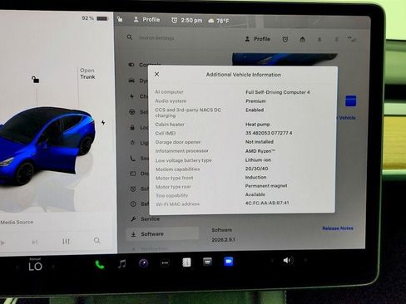This screenshot has height=304, width=406.
Task: Open the media equalizer icon
Action: pos(66,242)
